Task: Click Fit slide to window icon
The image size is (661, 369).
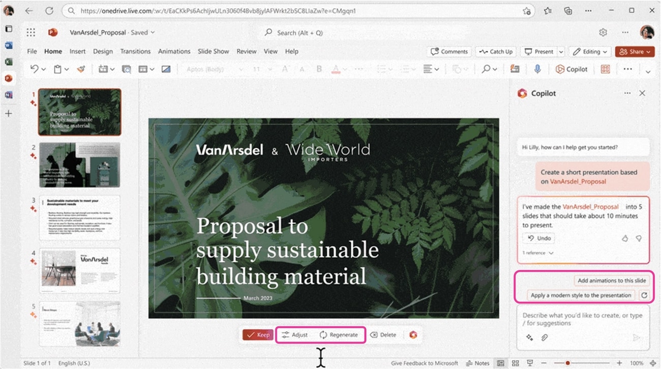Action: click(x=653, y=363)
